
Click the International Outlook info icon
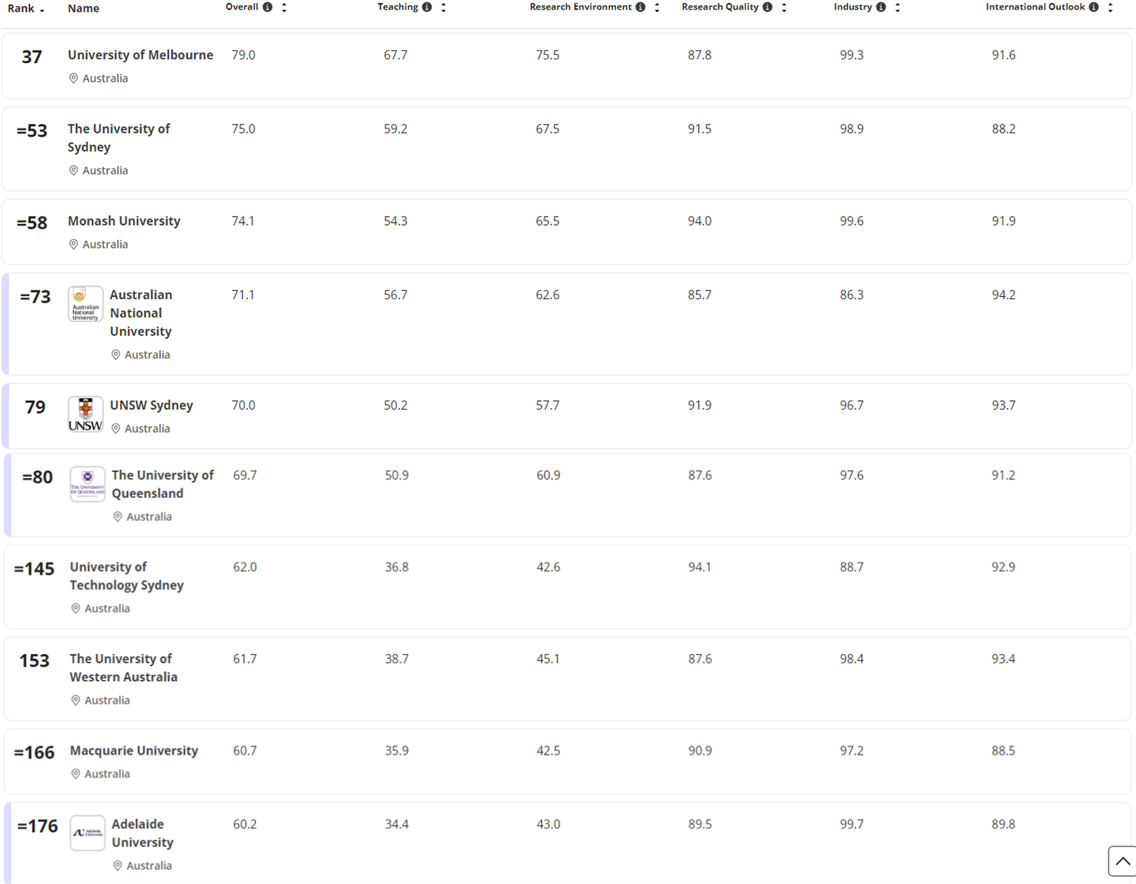[x=1094, y=7]
